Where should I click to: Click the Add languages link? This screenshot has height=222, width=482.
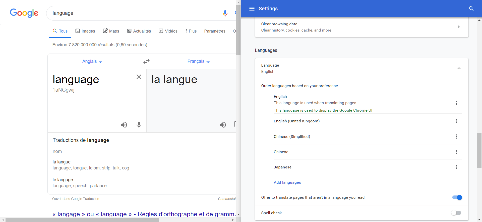tap(287, 182)
